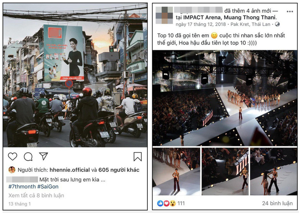
Task: Open the #SaiGon hashtag
Action: pos(48,186)
